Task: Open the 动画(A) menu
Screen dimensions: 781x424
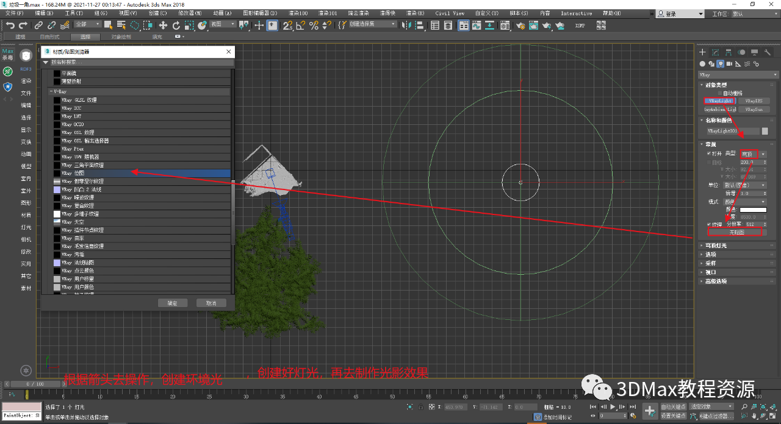Action: (223, 13)
